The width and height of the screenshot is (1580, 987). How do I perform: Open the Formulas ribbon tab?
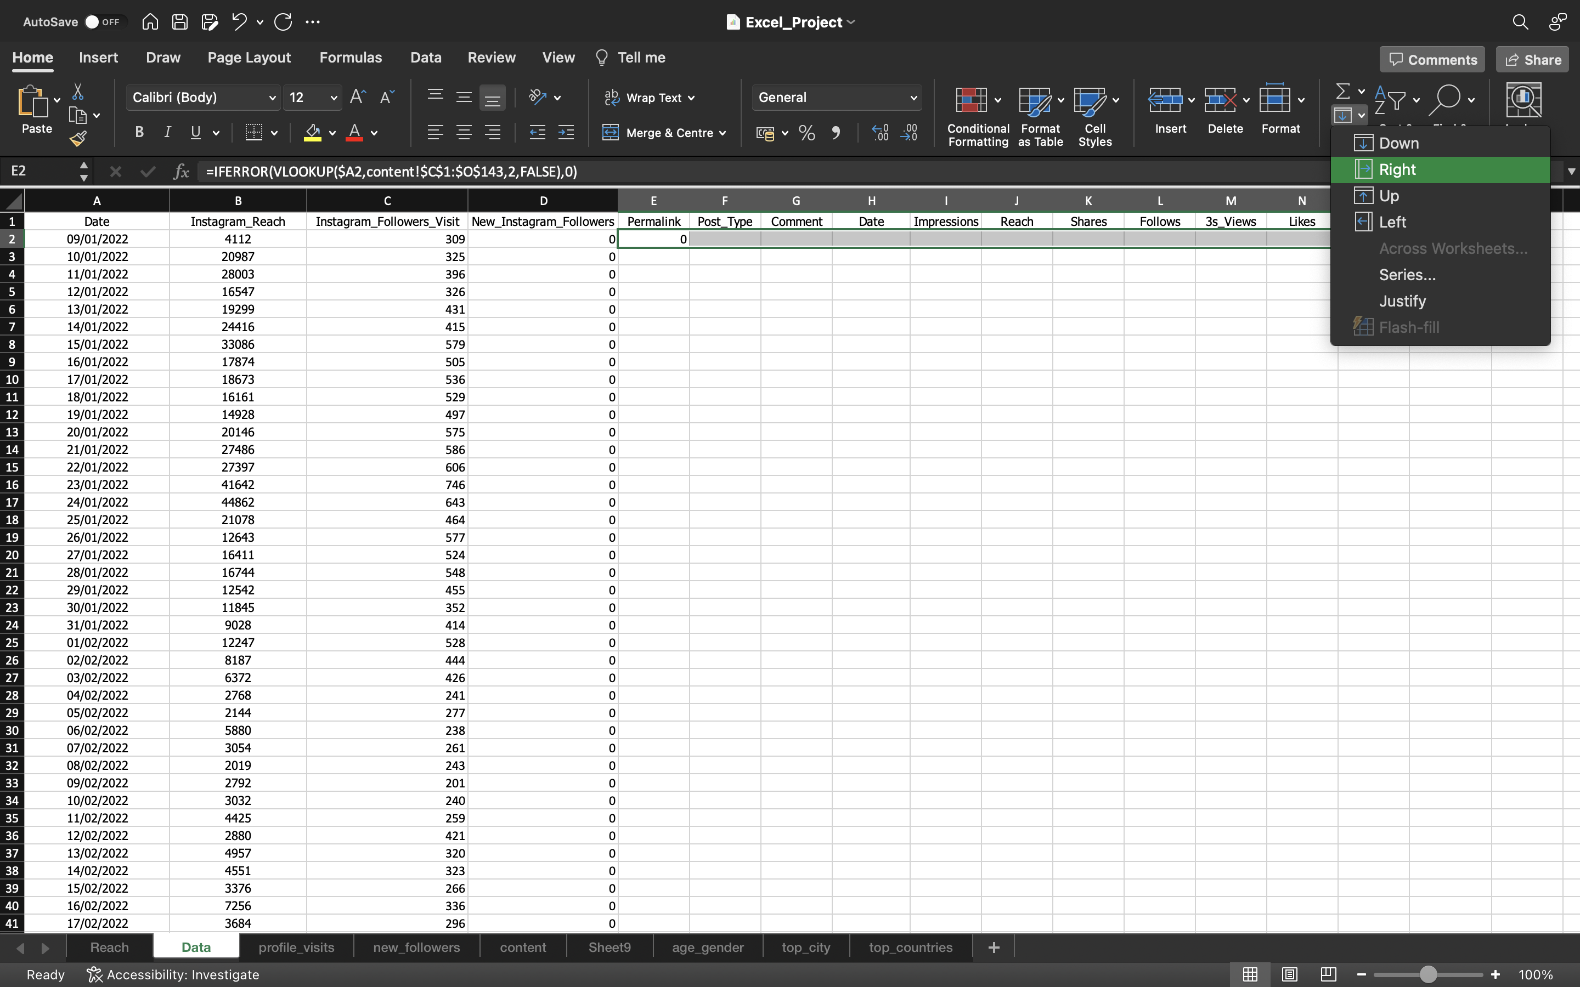[351, 58]
